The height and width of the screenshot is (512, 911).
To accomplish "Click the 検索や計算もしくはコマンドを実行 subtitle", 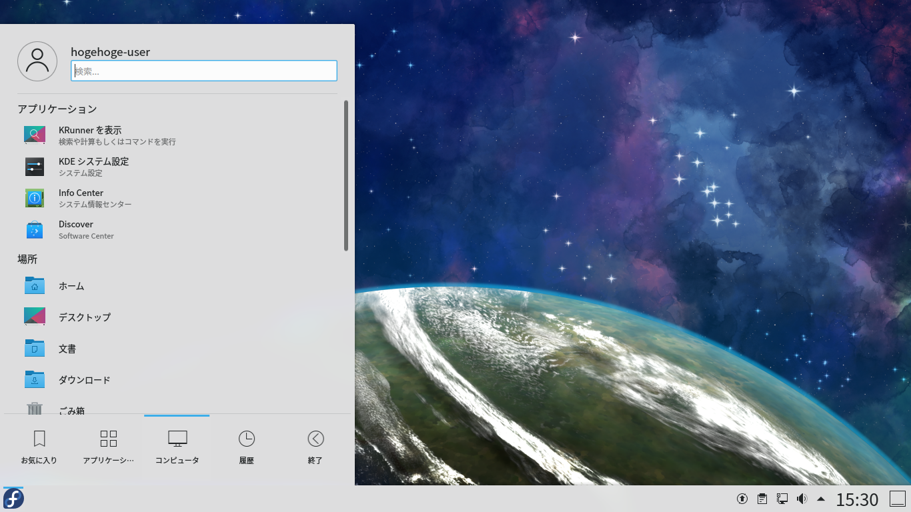I will coord(117,142).
